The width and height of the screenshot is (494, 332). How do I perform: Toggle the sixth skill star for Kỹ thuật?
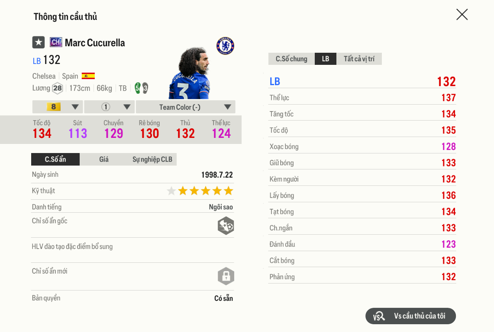[229, 190]
